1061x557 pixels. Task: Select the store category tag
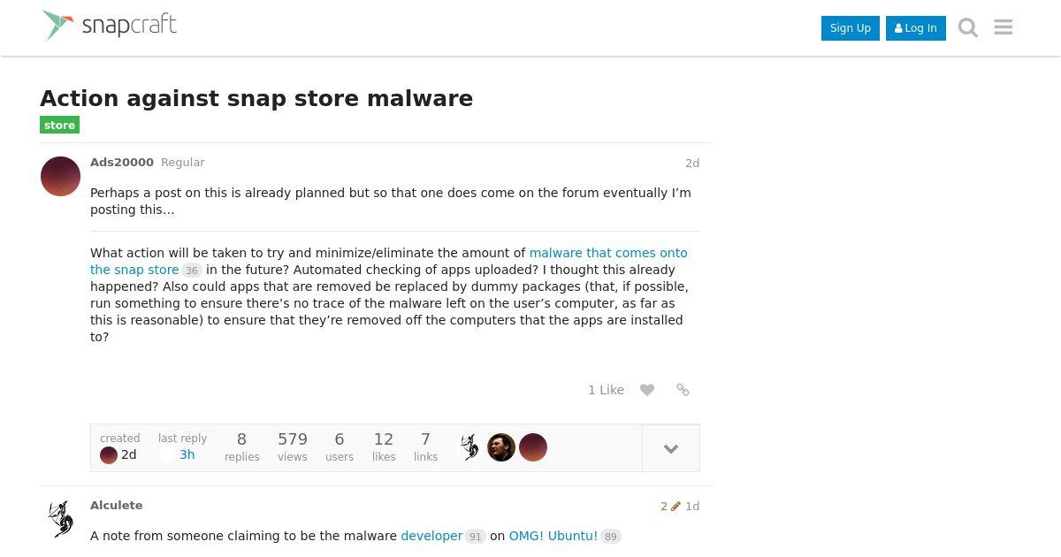click(59, 126)
